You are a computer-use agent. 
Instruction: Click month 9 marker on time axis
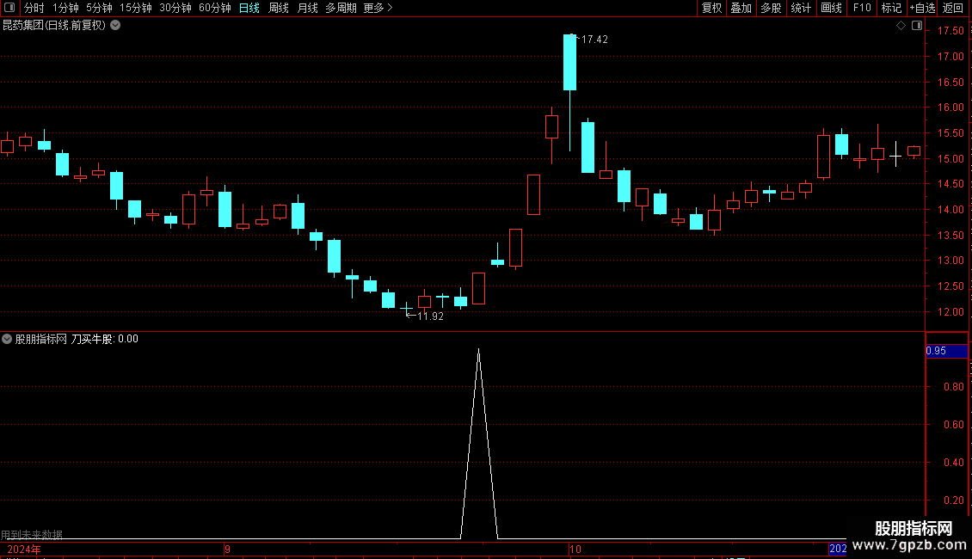coord(227,549)
